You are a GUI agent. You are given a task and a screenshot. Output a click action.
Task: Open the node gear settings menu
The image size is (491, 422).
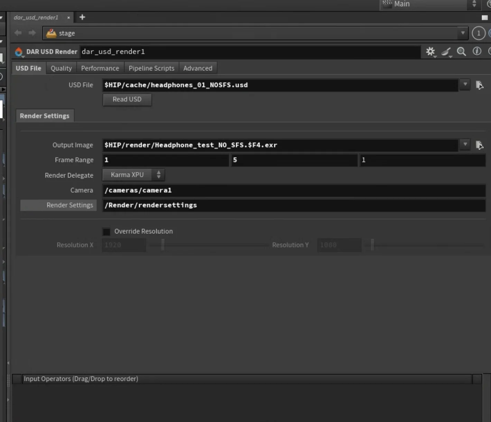(x=430, y=52)
